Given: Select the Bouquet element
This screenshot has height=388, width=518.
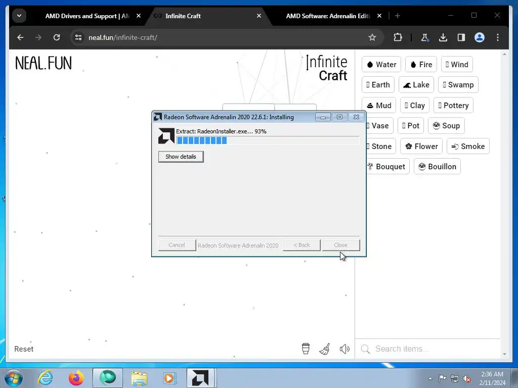Looking at the screenshot, I should [x=388, y=167].
